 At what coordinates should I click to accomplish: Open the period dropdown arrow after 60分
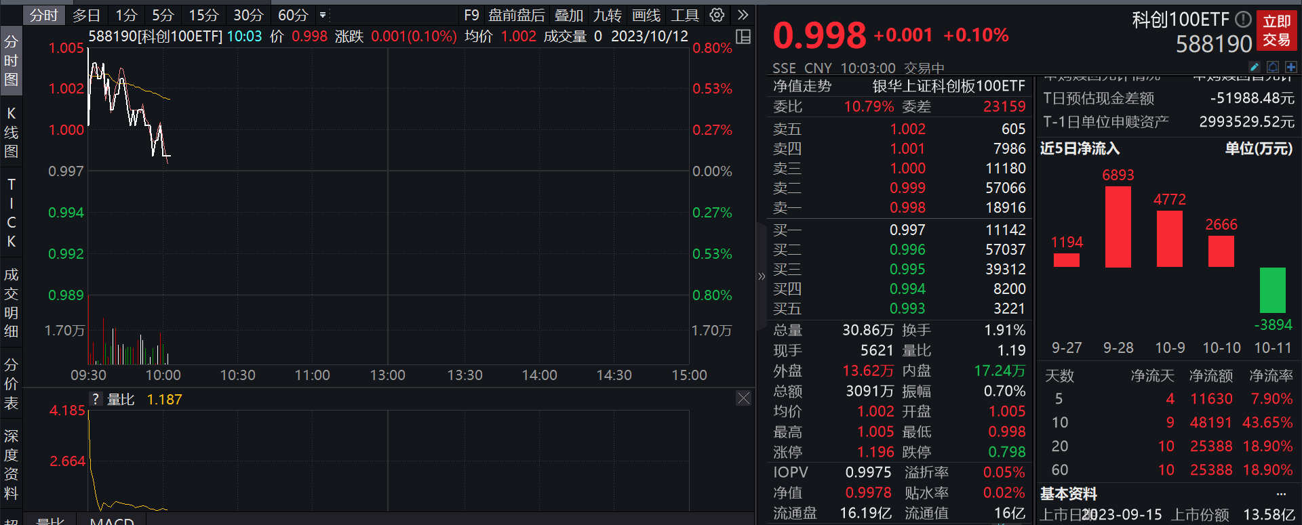(323, 15)
